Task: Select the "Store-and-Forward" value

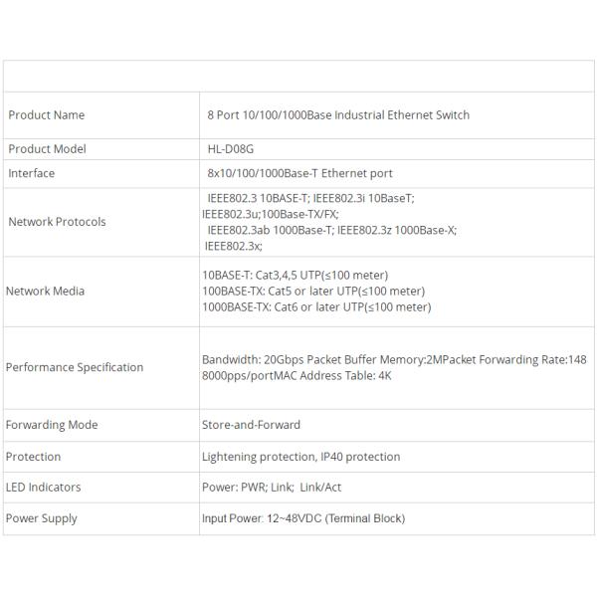Action: [x=251, y=425]
